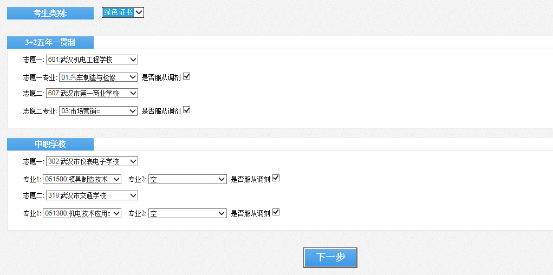Expand the 601:武汉机电工程学校 school dropdown

click(x=92, y=60)
